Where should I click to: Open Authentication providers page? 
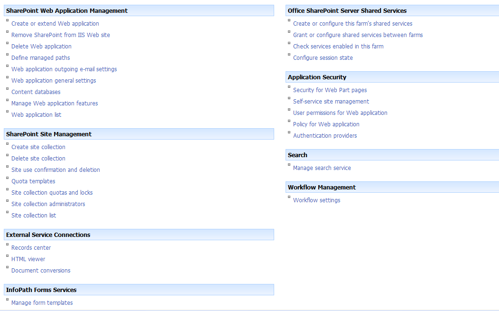tap(324, 136)
